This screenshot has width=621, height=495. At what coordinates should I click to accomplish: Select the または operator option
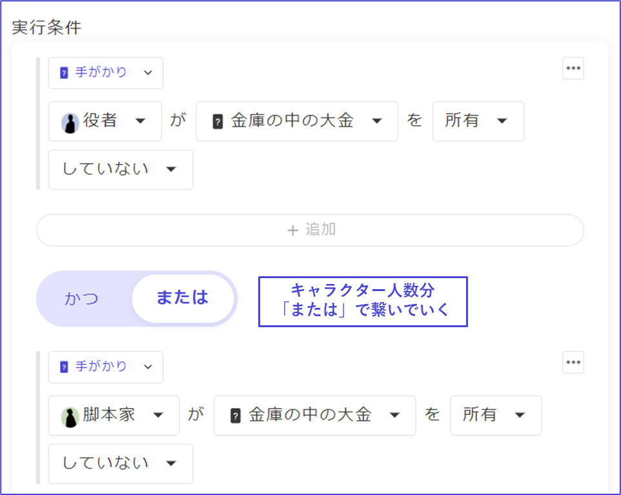(182, 298)
